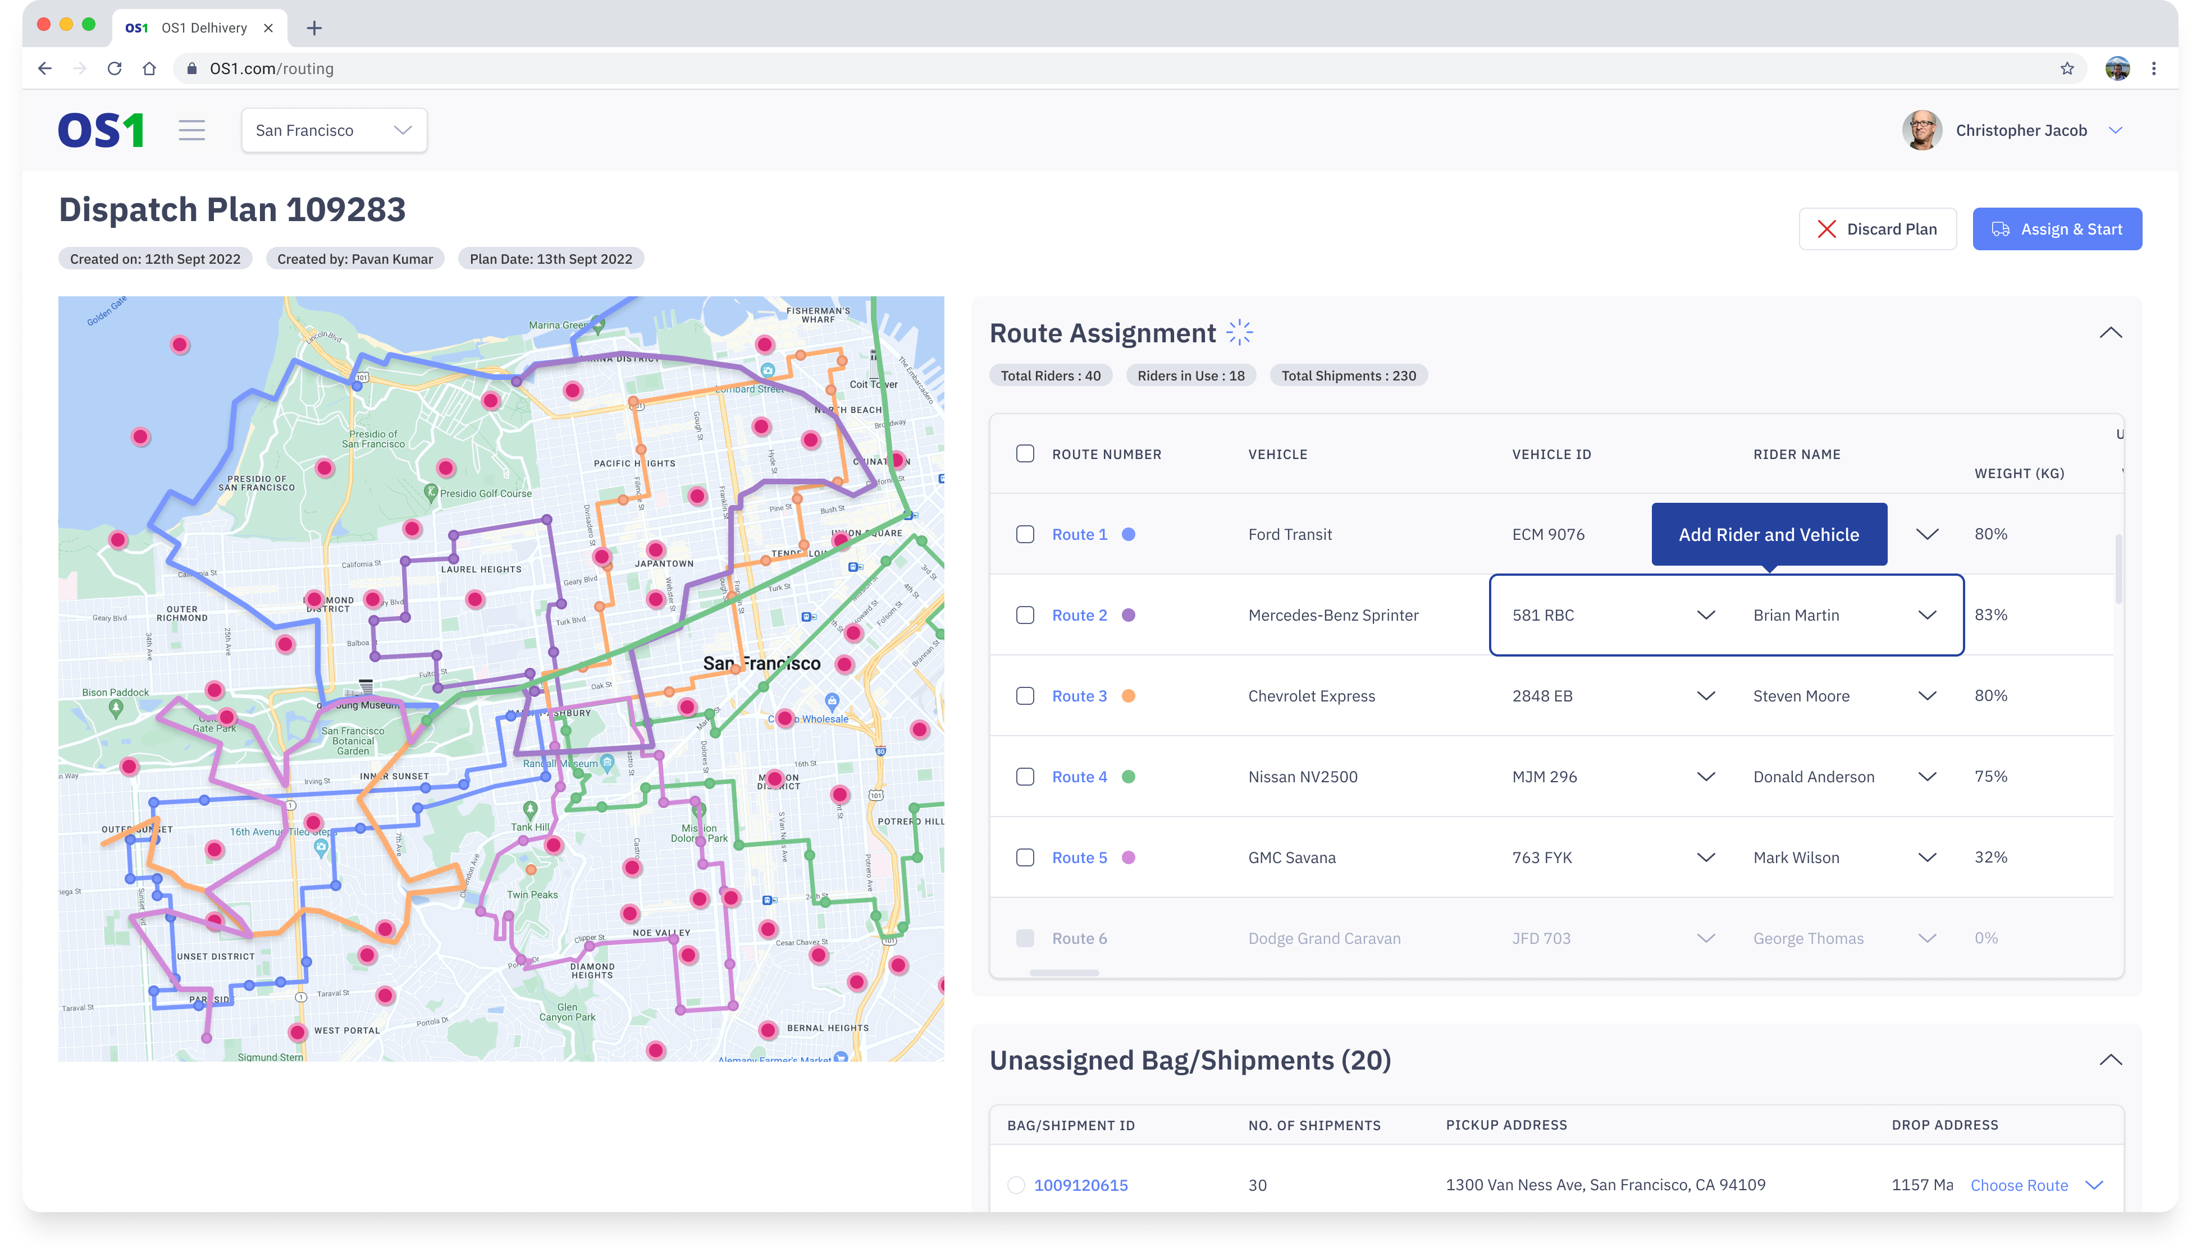
Task: Select shipment 1009120615 radio button
Action: point(1016,1185)
